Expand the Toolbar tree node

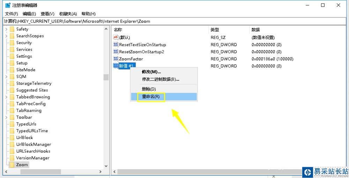coord(6,117)
